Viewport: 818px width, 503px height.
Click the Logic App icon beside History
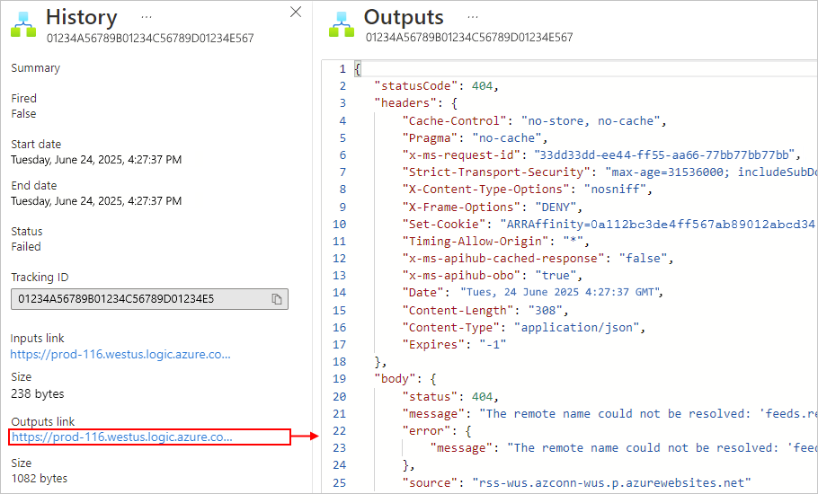tap(23, 24)
